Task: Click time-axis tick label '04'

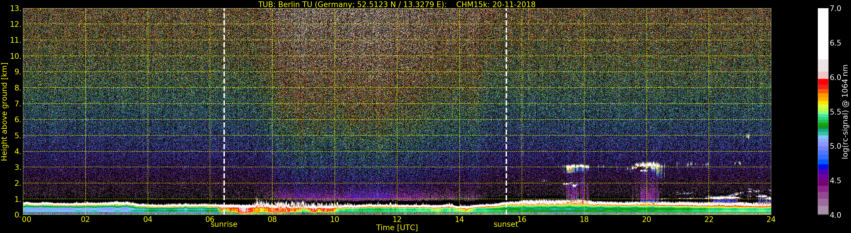Action: (x=148, y=219)
